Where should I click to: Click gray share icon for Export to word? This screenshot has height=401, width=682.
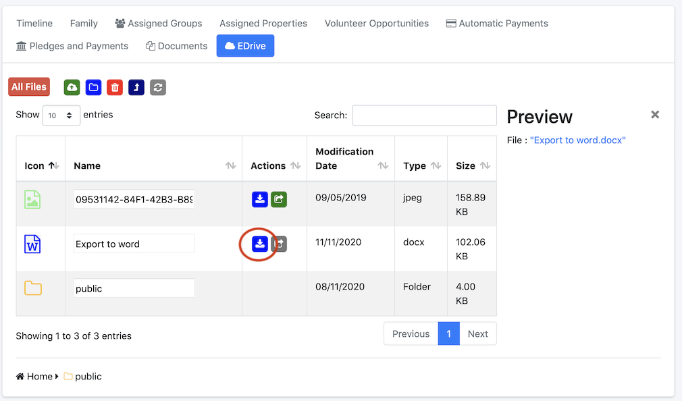[x=280, y=244]
